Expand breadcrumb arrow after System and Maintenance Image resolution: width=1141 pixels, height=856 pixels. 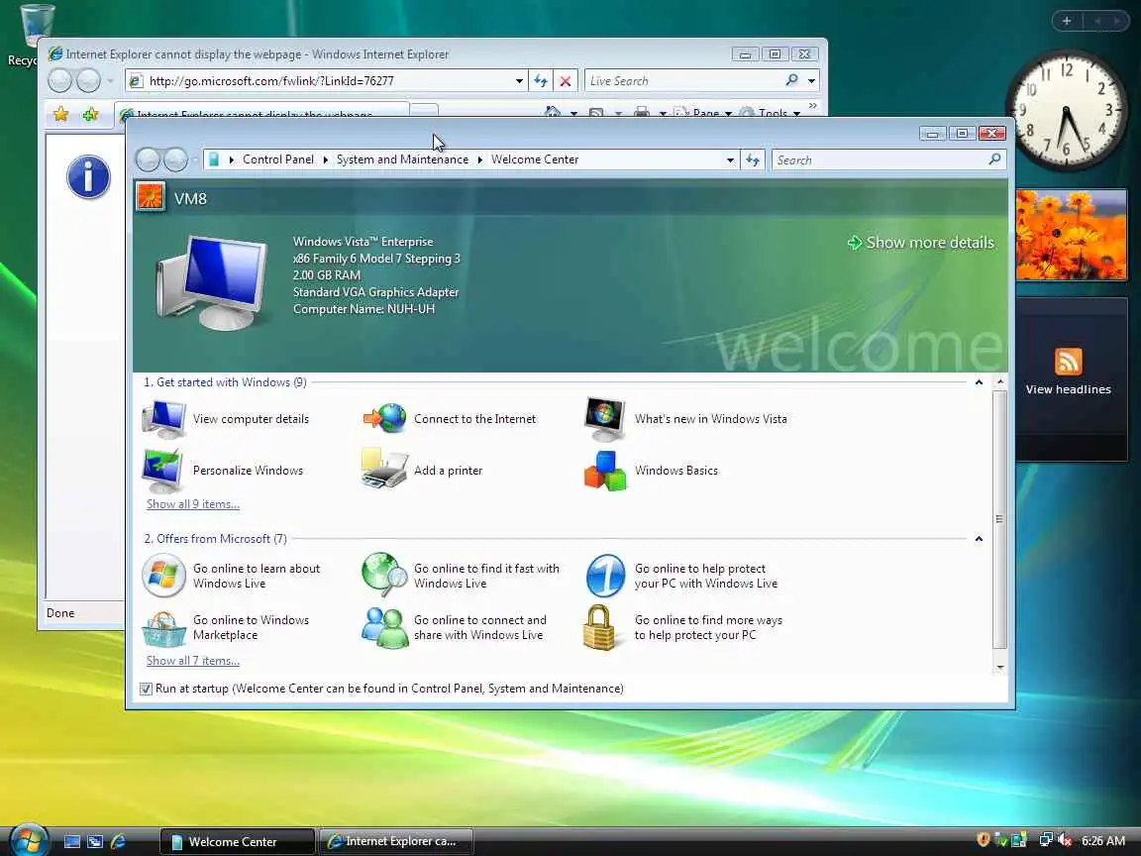[480, 160]
